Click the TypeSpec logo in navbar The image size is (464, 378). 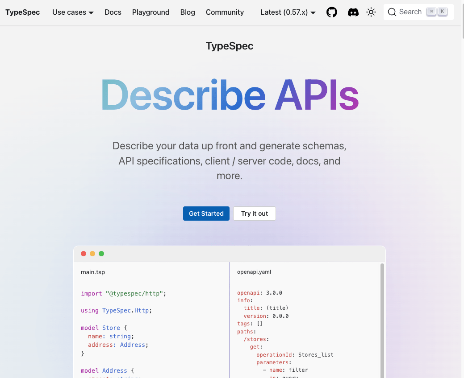[x=22, y=12]
